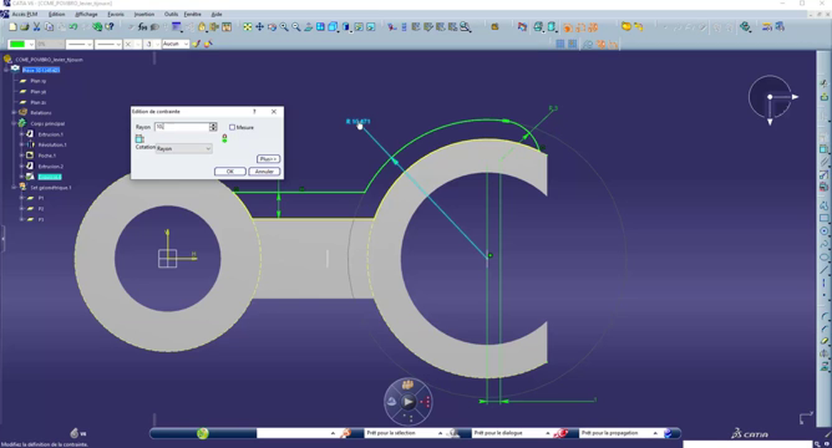
Task: Open the Formula f(x) tool
Action: pyautogui.click(x=142, y=27)
